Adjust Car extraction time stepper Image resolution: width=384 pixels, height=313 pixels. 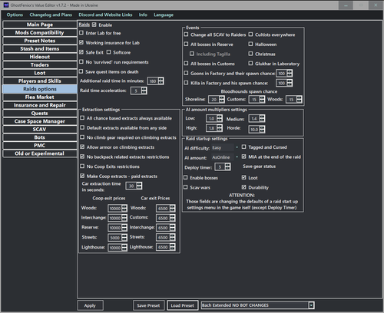pyautogui.click(x=139, y=186)
